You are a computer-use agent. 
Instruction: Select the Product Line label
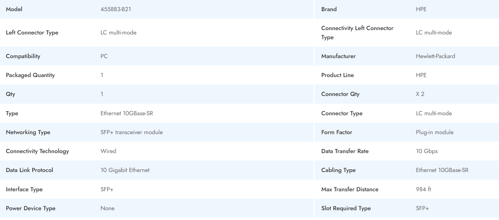pos(337,75)
